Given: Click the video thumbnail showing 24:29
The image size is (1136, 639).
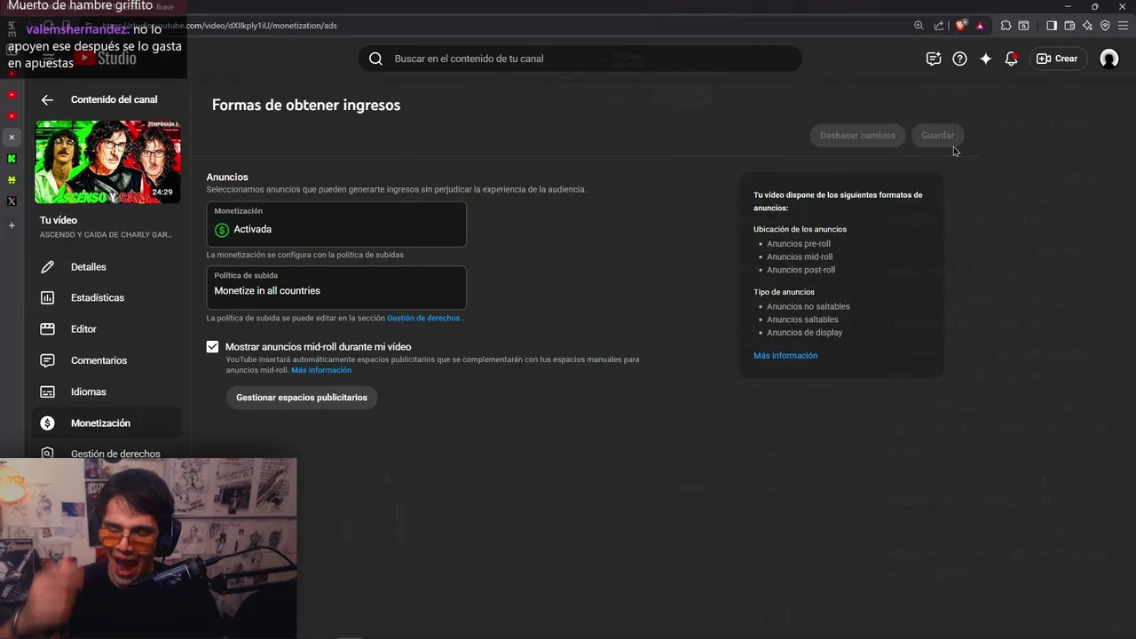Looking at the screenshot, I should [x=107, y=162].
